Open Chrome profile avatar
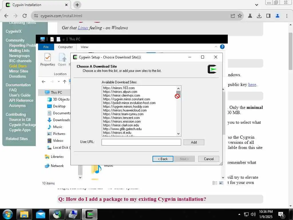The height and width of the screenshot is (220, 293). [278, 16]
